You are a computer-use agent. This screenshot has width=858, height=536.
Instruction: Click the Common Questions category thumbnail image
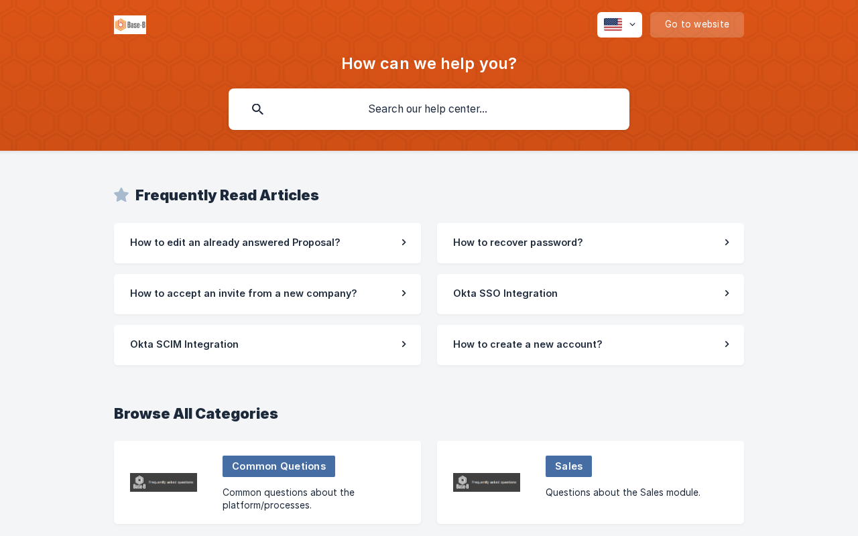[164, 482]
